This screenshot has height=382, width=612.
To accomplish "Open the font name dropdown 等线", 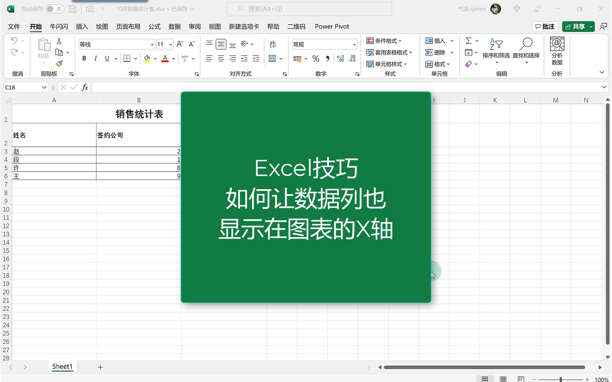I will click(152, 44).
